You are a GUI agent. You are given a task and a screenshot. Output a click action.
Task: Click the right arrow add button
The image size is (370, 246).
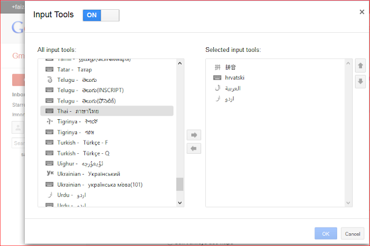(194, 135)
